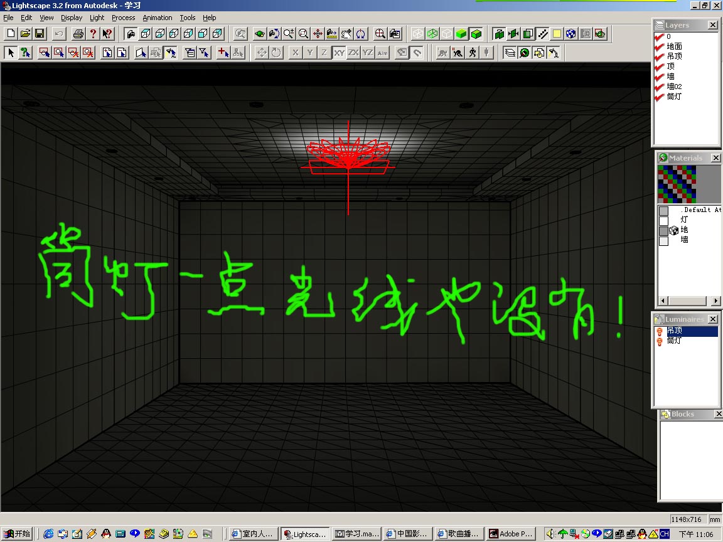Select the 墙 material swatch
723x542 pixels.
(x=663, y=241)
